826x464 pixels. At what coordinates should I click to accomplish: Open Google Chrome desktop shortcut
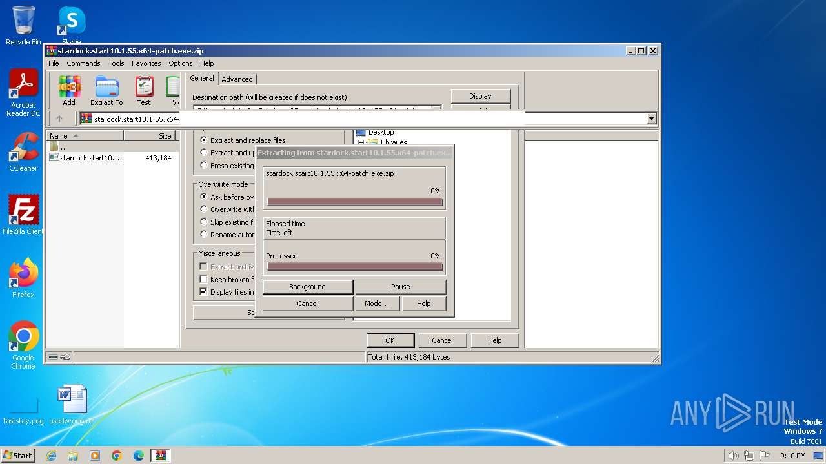23,345
